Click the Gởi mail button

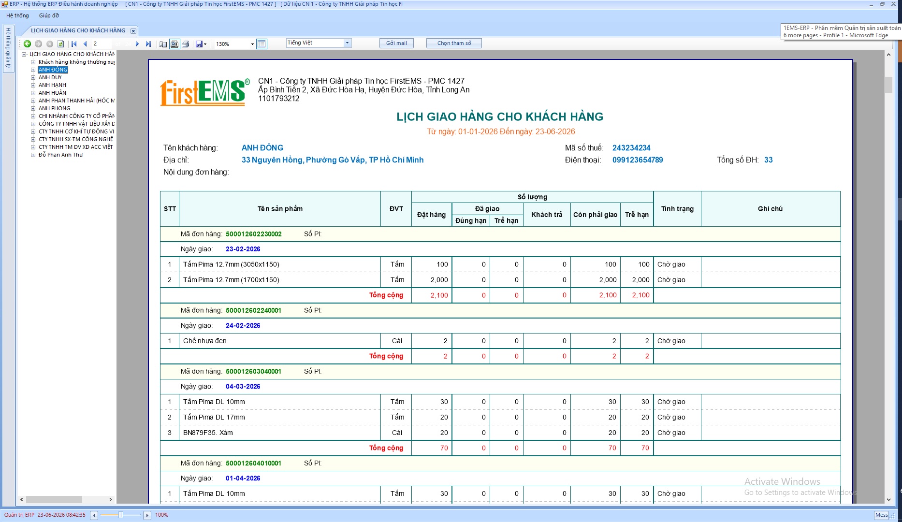pyautogui.click(x=396, y=43)
